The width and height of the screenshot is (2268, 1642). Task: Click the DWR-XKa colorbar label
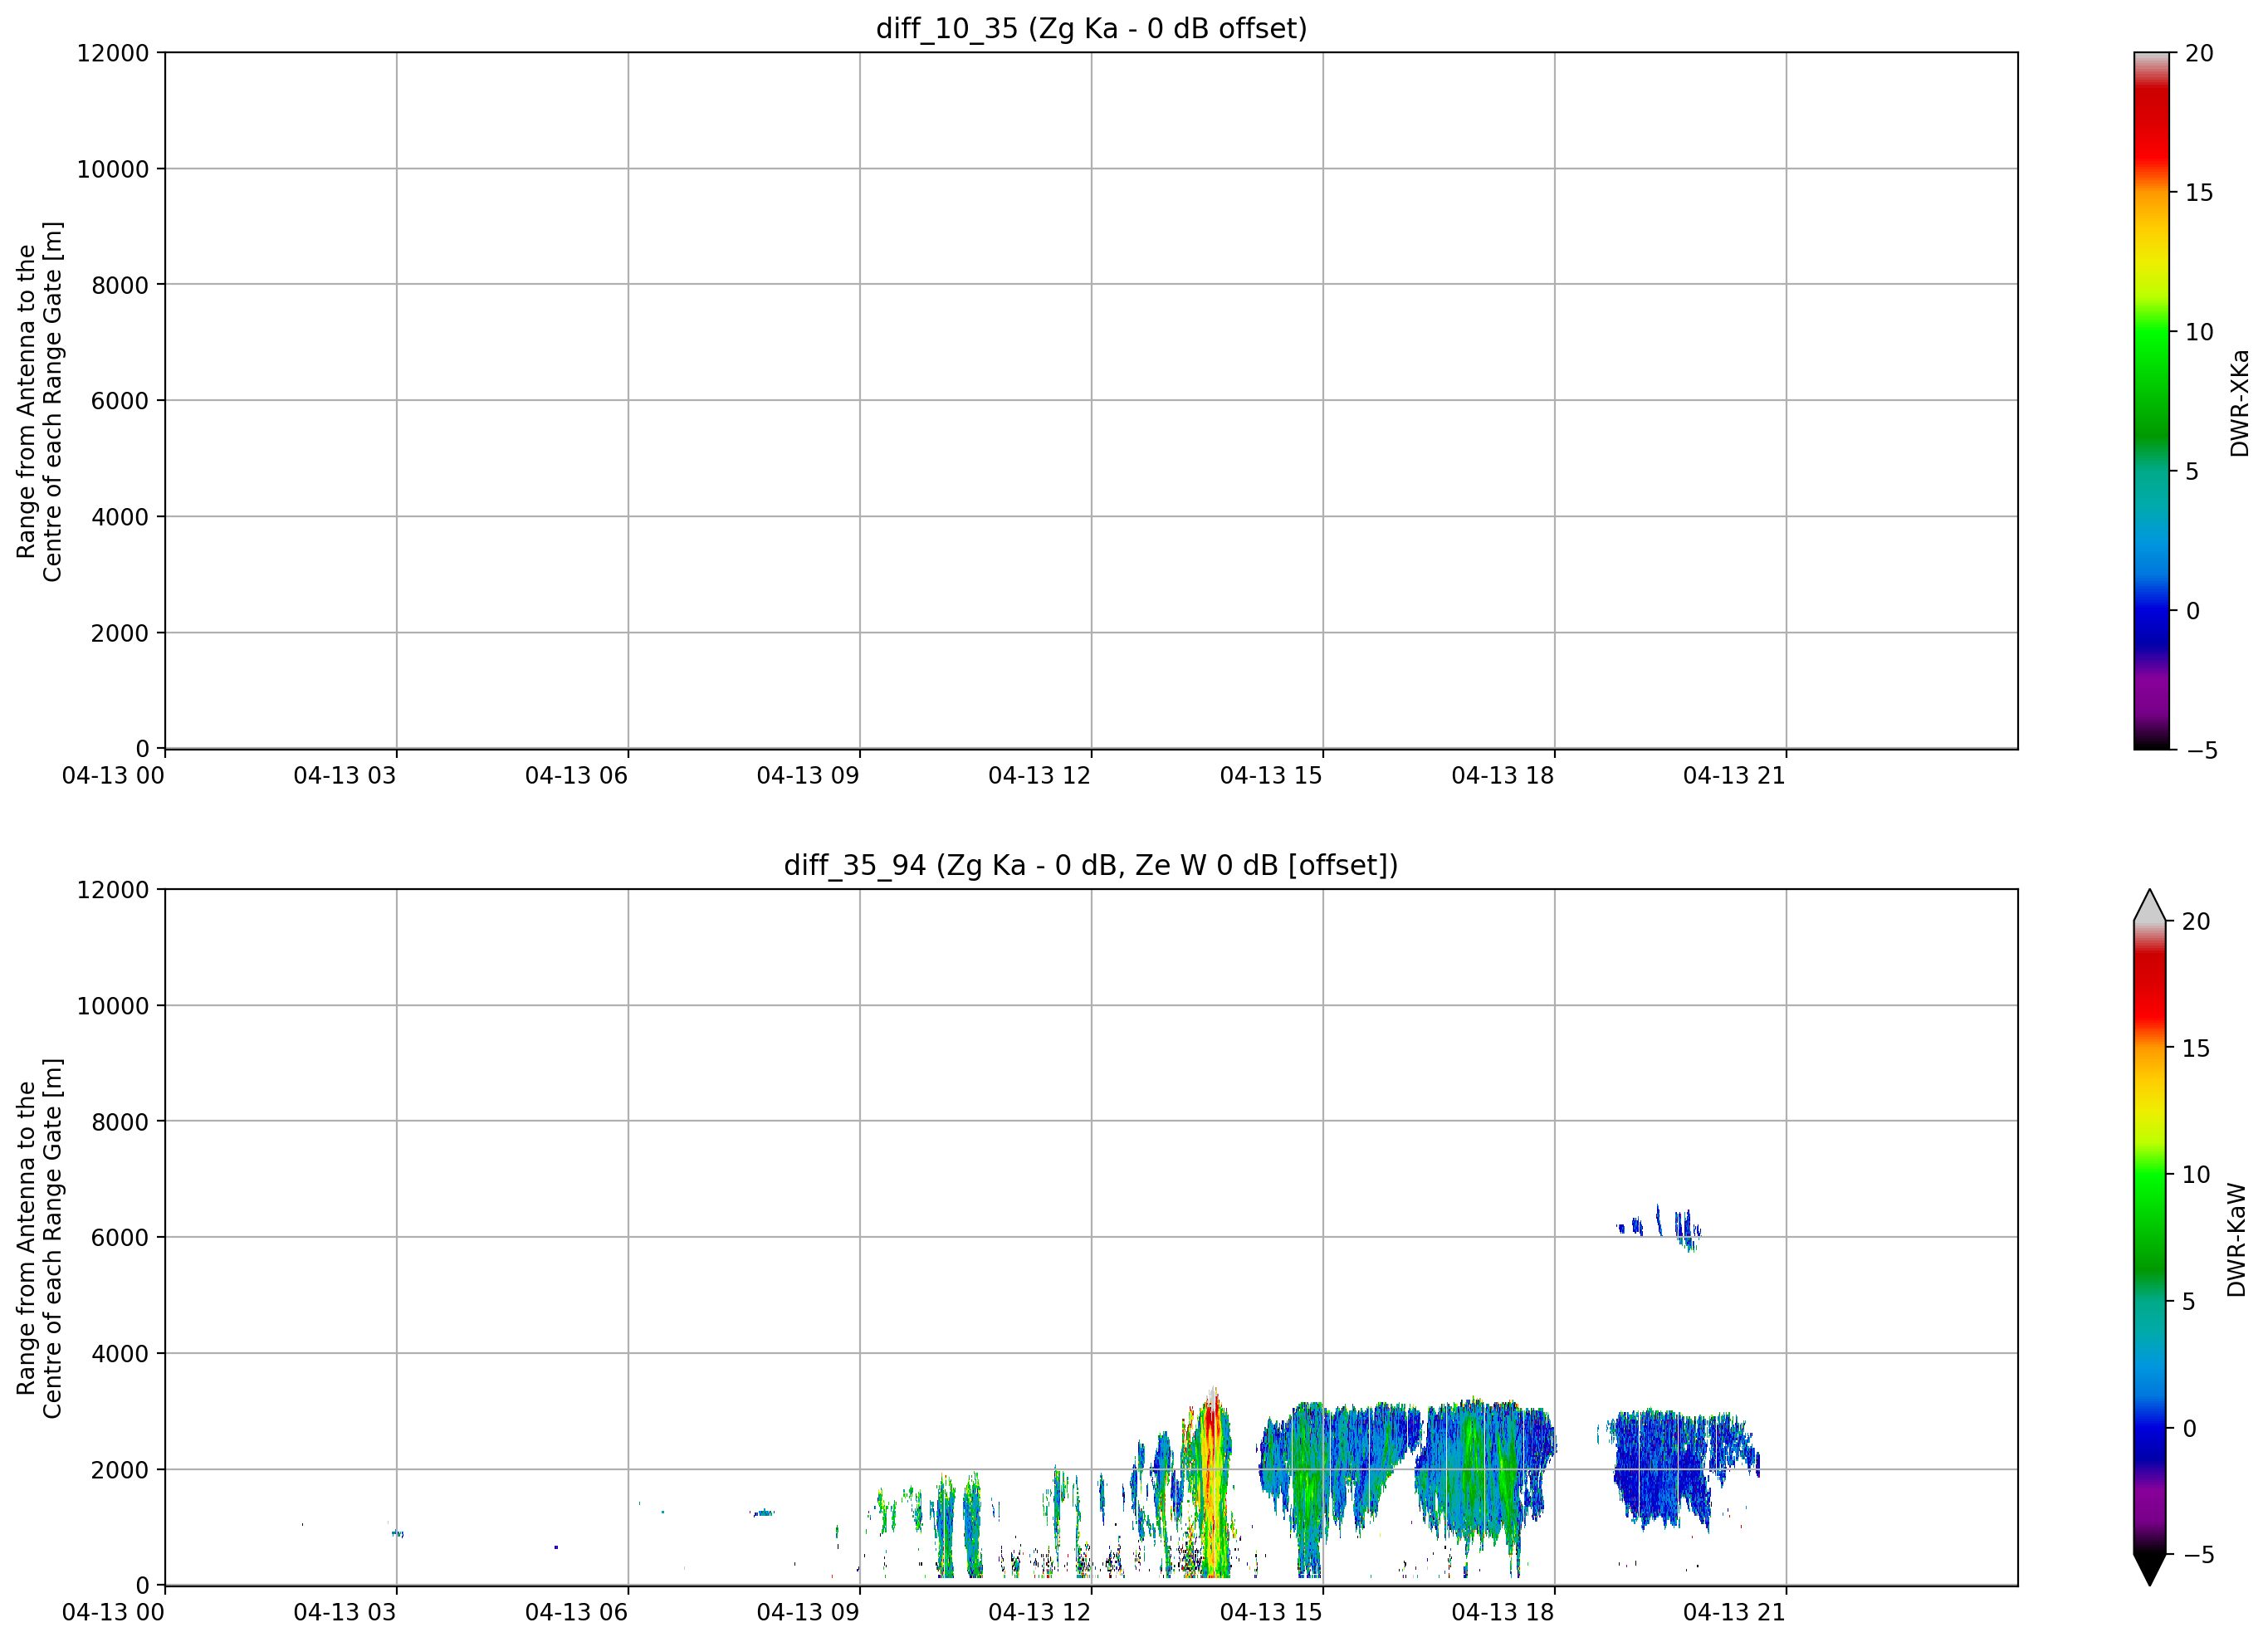[x=2239, y=402]
